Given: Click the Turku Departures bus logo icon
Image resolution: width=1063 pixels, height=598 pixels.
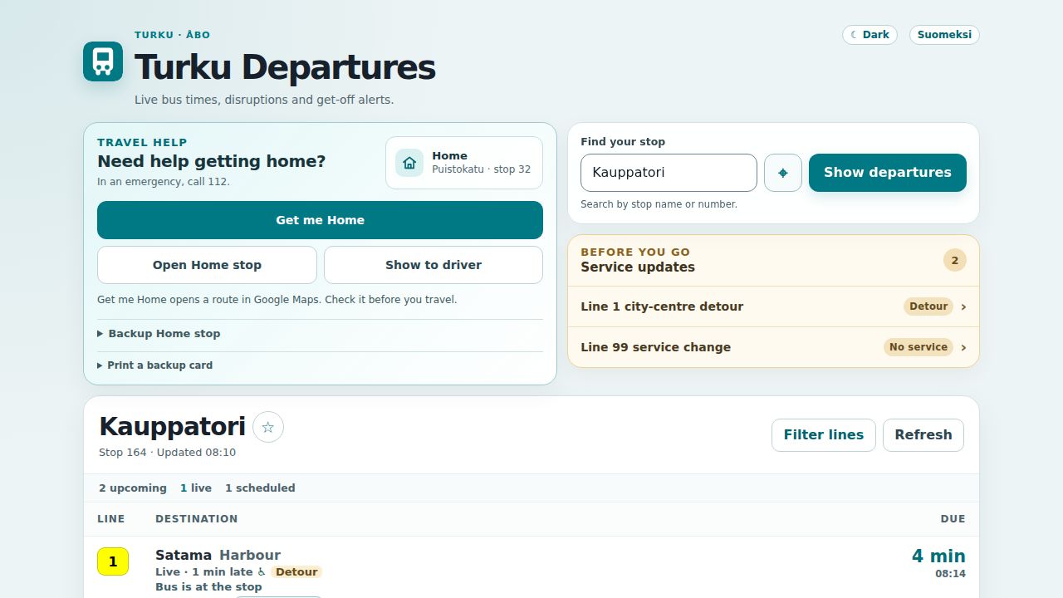Looking at the screenshot, I should (103, 61).
